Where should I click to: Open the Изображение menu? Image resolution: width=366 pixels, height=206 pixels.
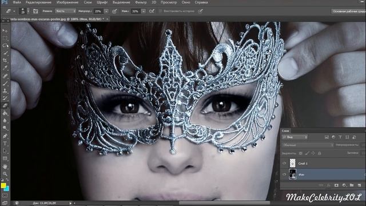click(67, 2)
